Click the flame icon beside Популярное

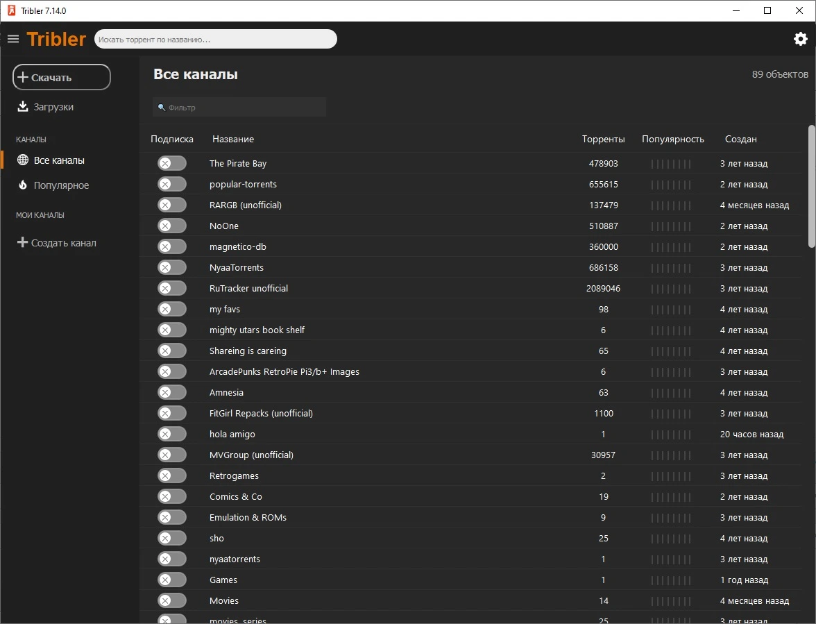click(22, 185)
